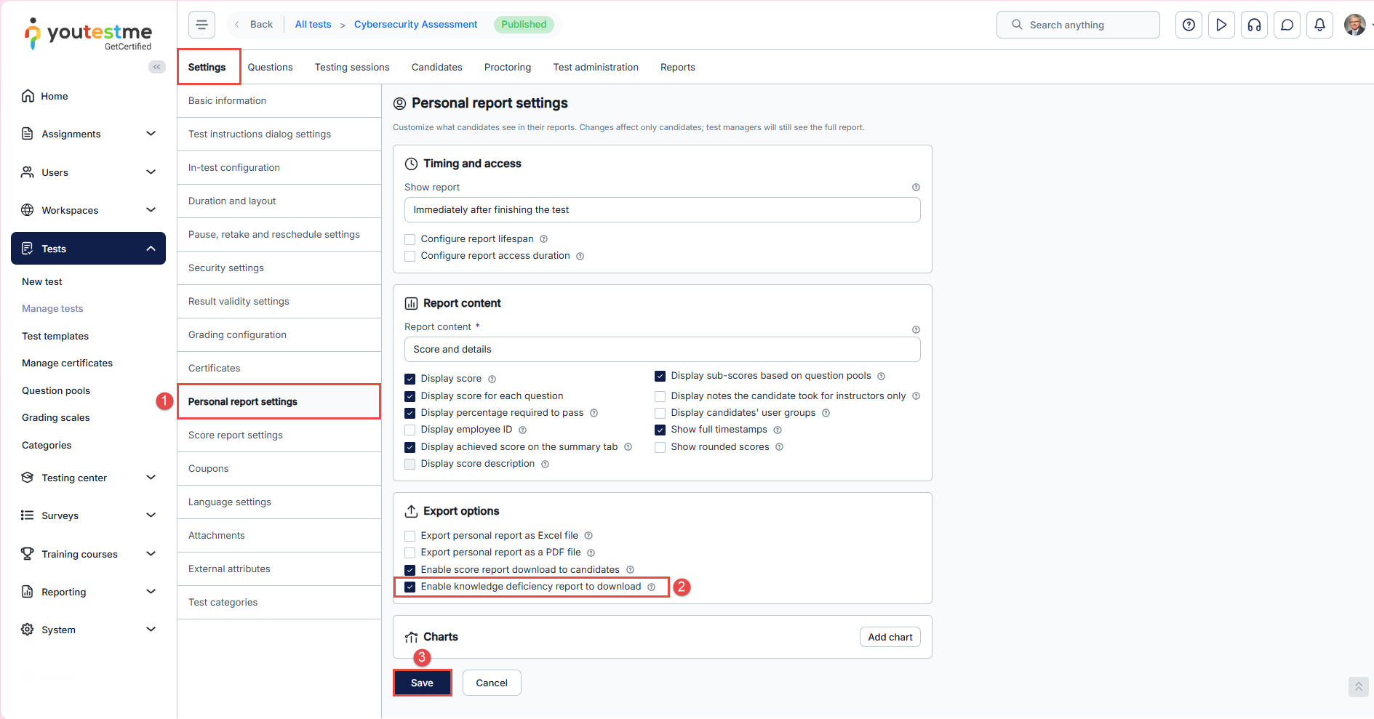This screenshot has width=1374, height=719.
Task: Check Export personal report as Excel file
Action: pos(410,536)
